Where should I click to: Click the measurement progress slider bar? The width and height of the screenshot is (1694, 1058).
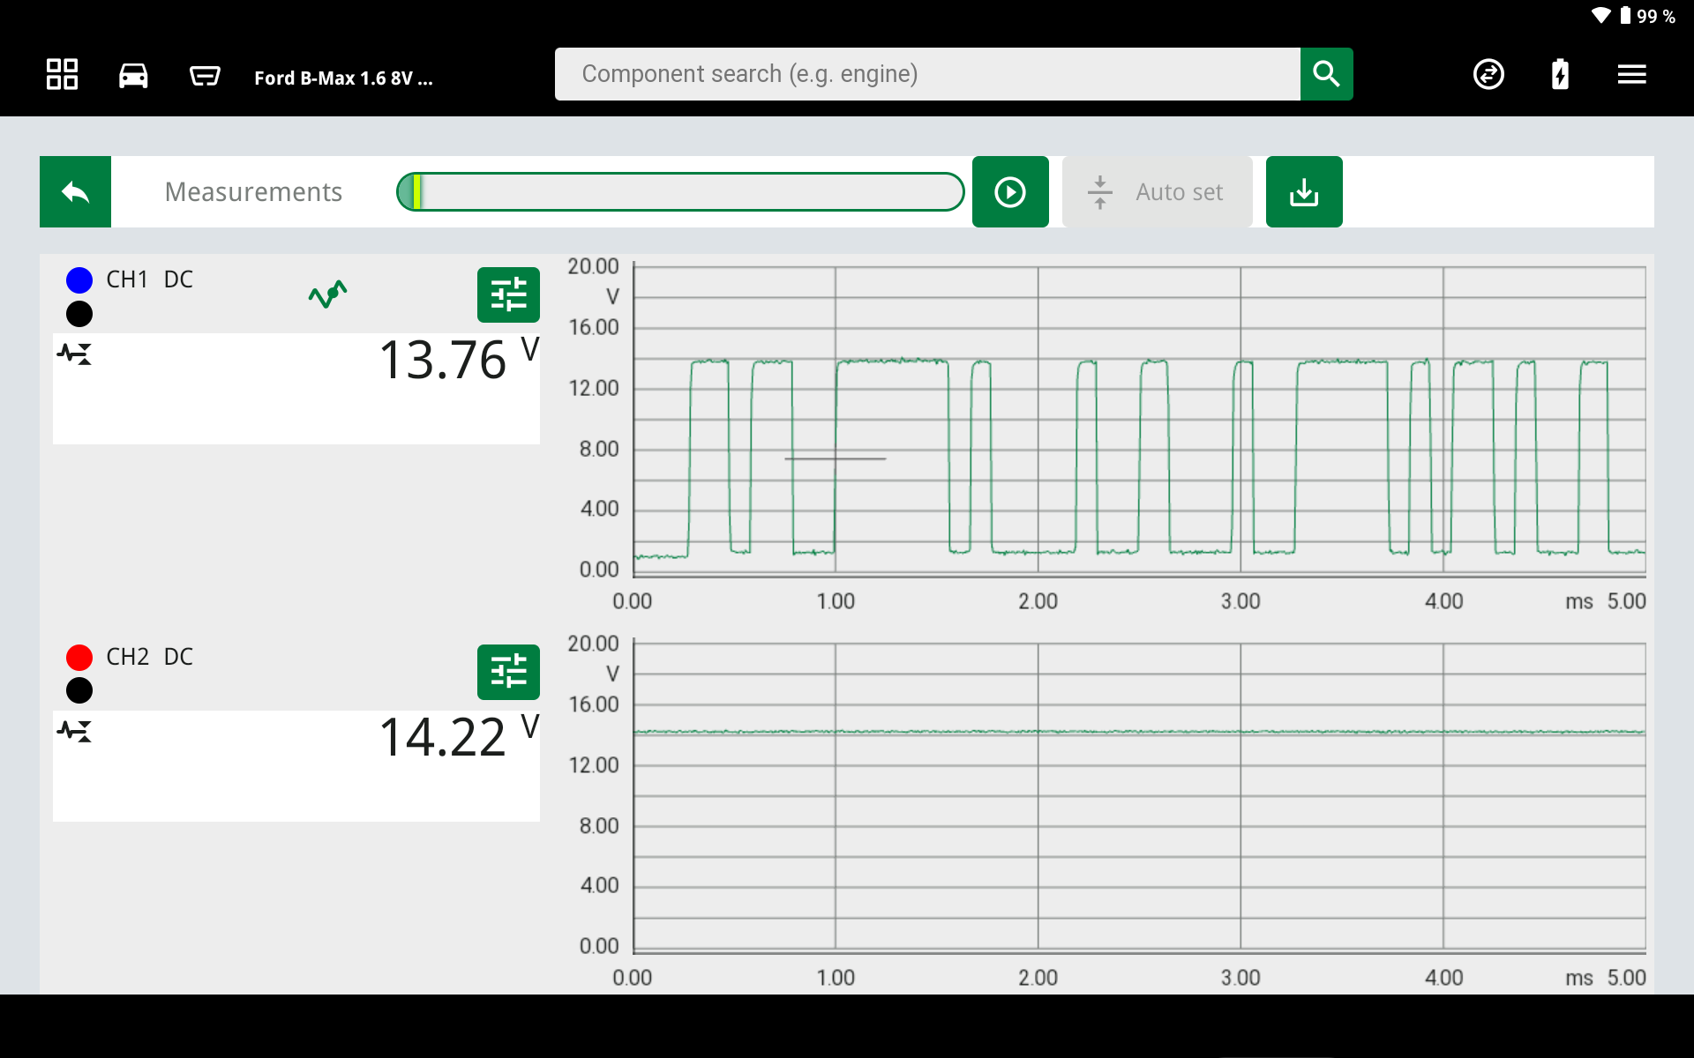tap(679, 192)
